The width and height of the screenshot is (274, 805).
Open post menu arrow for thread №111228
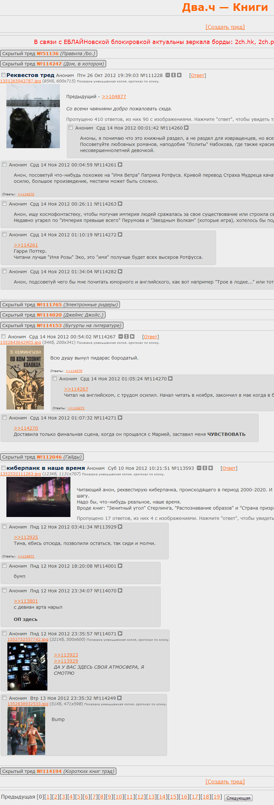pos(179,75)
